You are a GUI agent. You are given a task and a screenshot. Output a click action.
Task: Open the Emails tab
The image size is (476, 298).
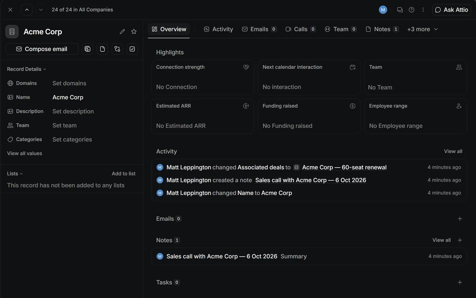[x=259, y=29]
